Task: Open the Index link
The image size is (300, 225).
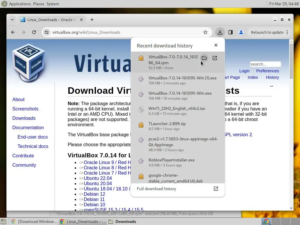Action: click(253, 77)
